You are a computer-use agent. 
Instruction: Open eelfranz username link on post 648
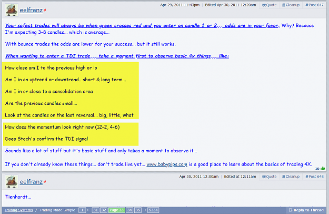click(31, 182)
